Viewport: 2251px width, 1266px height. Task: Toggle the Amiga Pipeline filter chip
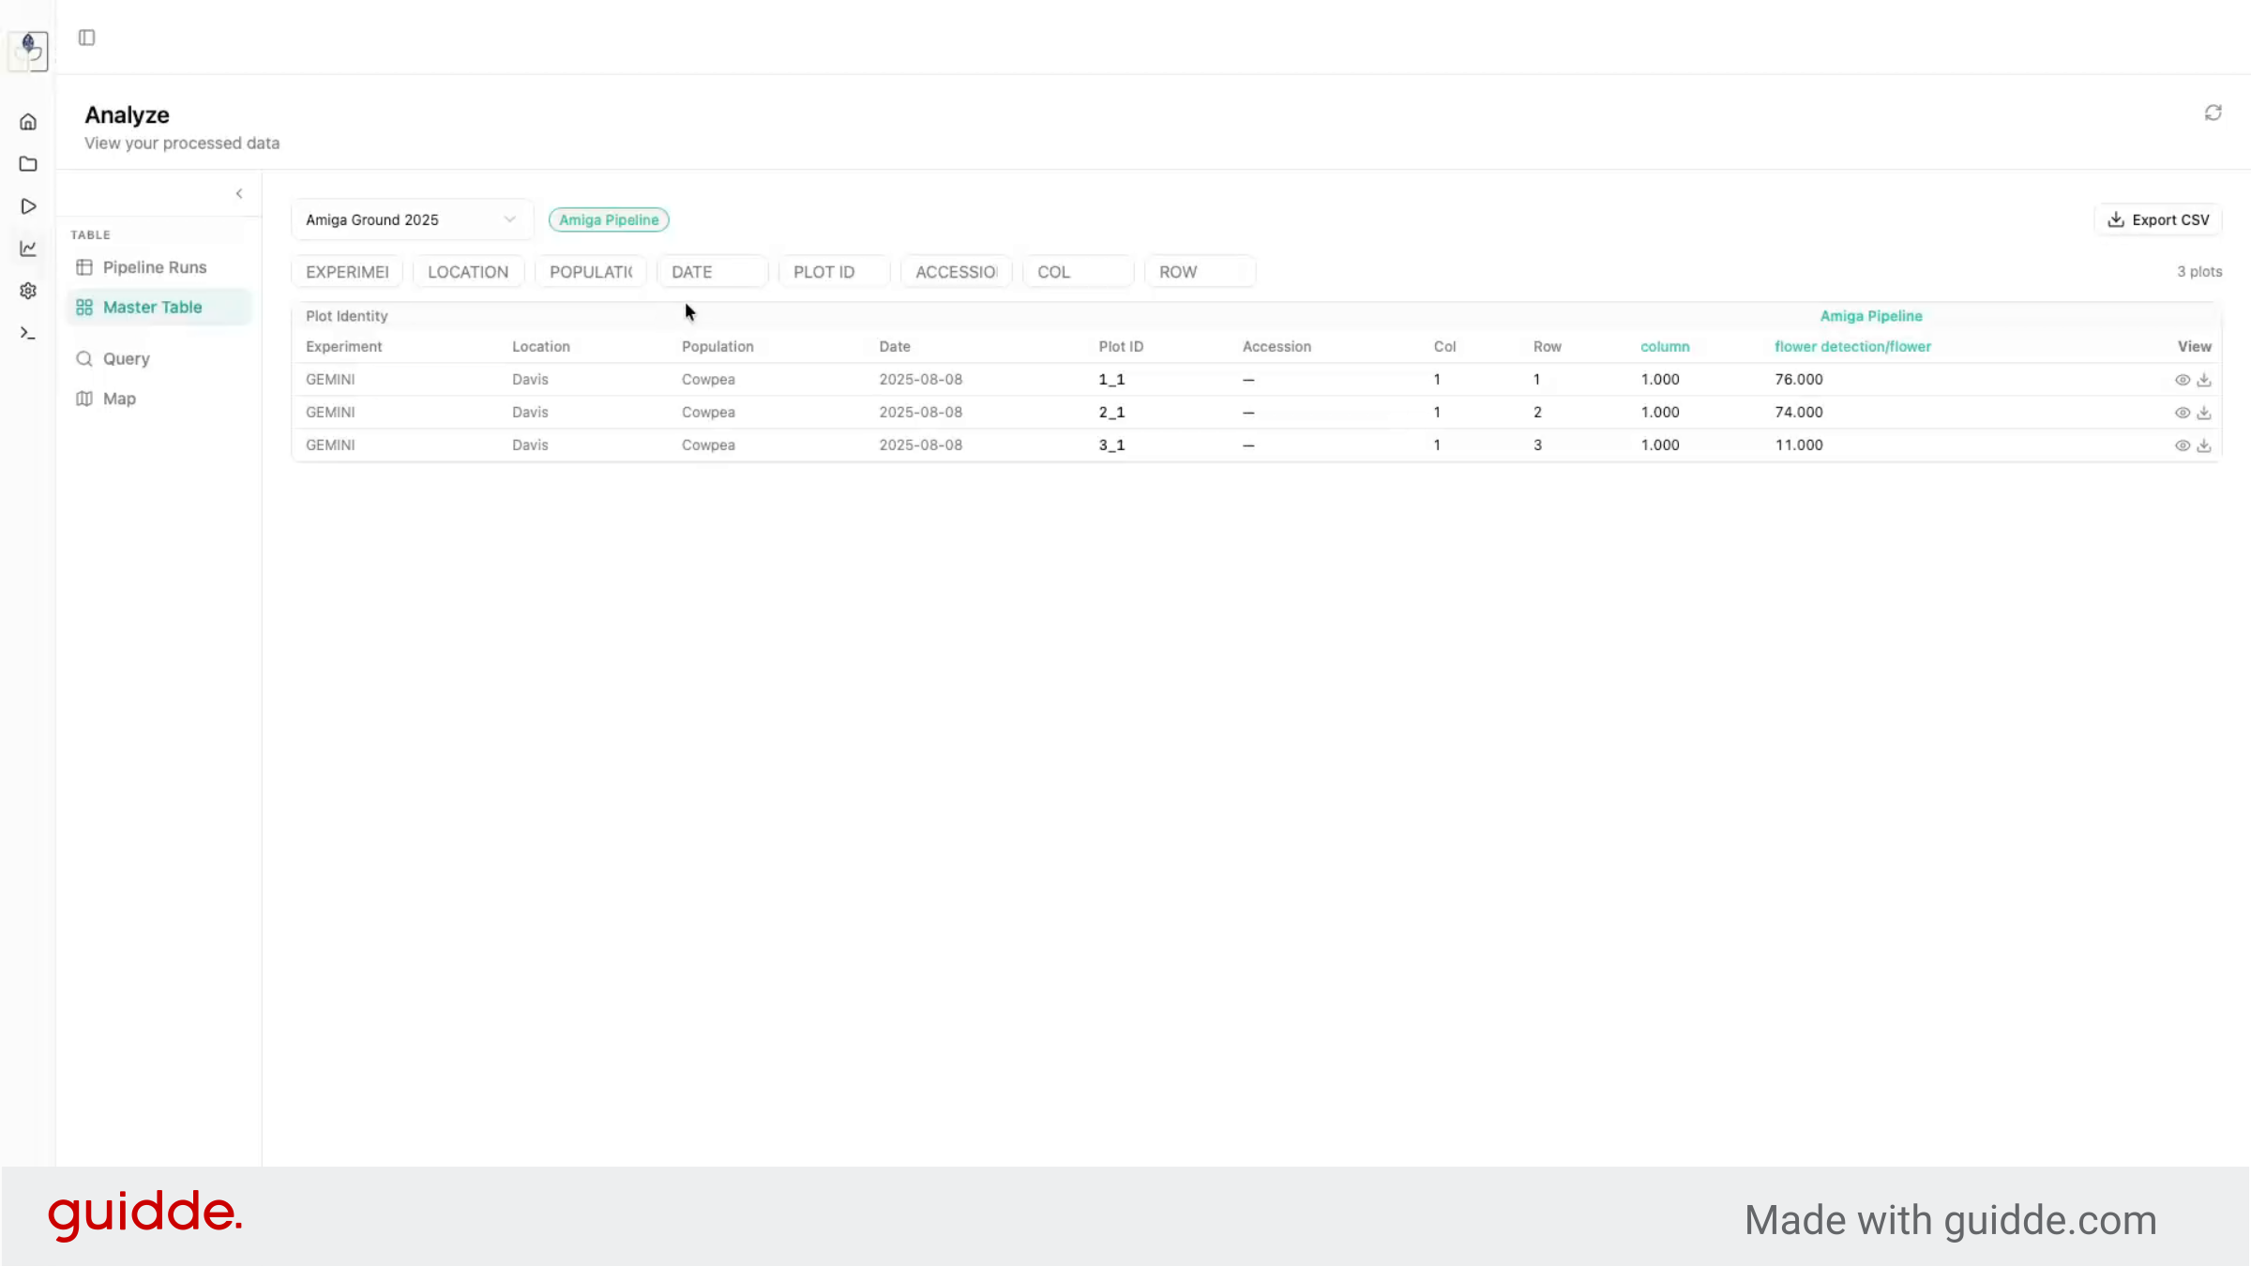click(609, 219)
